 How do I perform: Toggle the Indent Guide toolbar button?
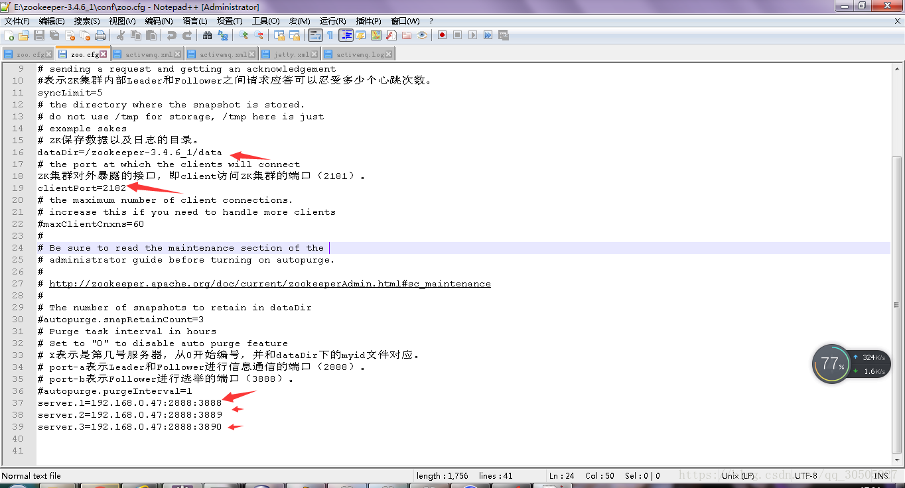click(345, 35)
